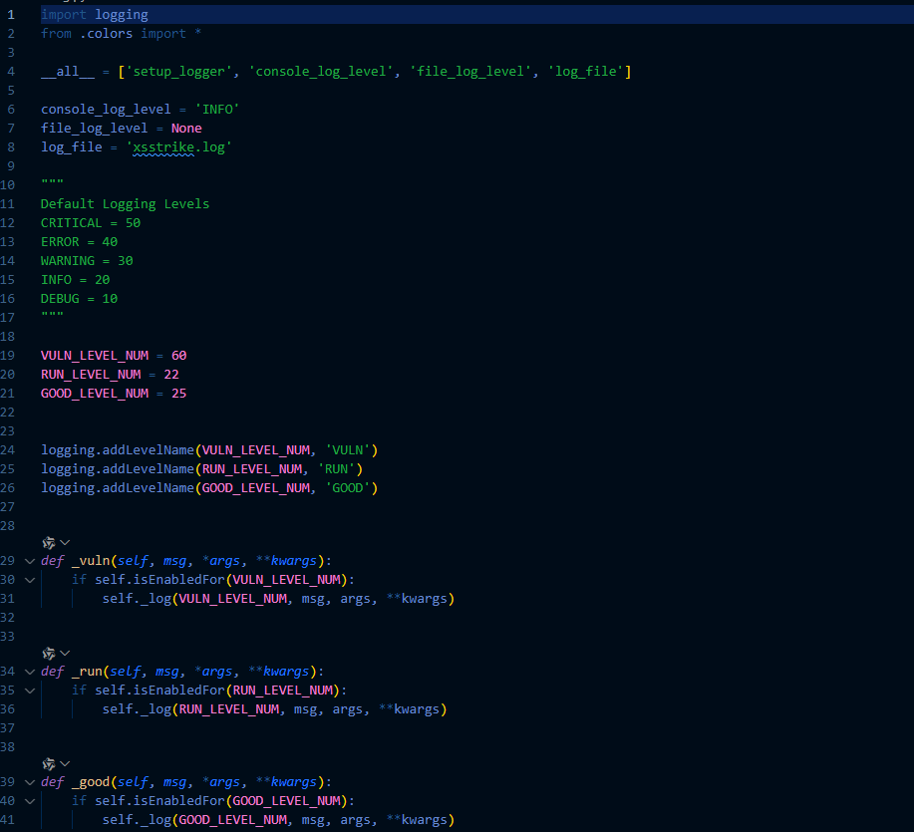This screenshot has height=832, width=914.
Task: Fold the if block at line 30
Action: tap(30, 580)
